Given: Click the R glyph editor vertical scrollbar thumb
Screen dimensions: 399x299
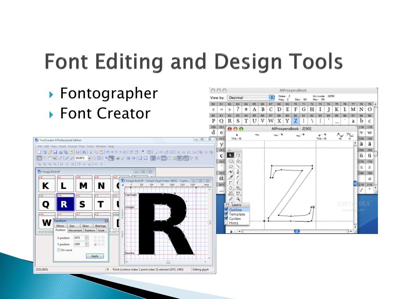Looking at the screenshot, I should pos(209,222).
